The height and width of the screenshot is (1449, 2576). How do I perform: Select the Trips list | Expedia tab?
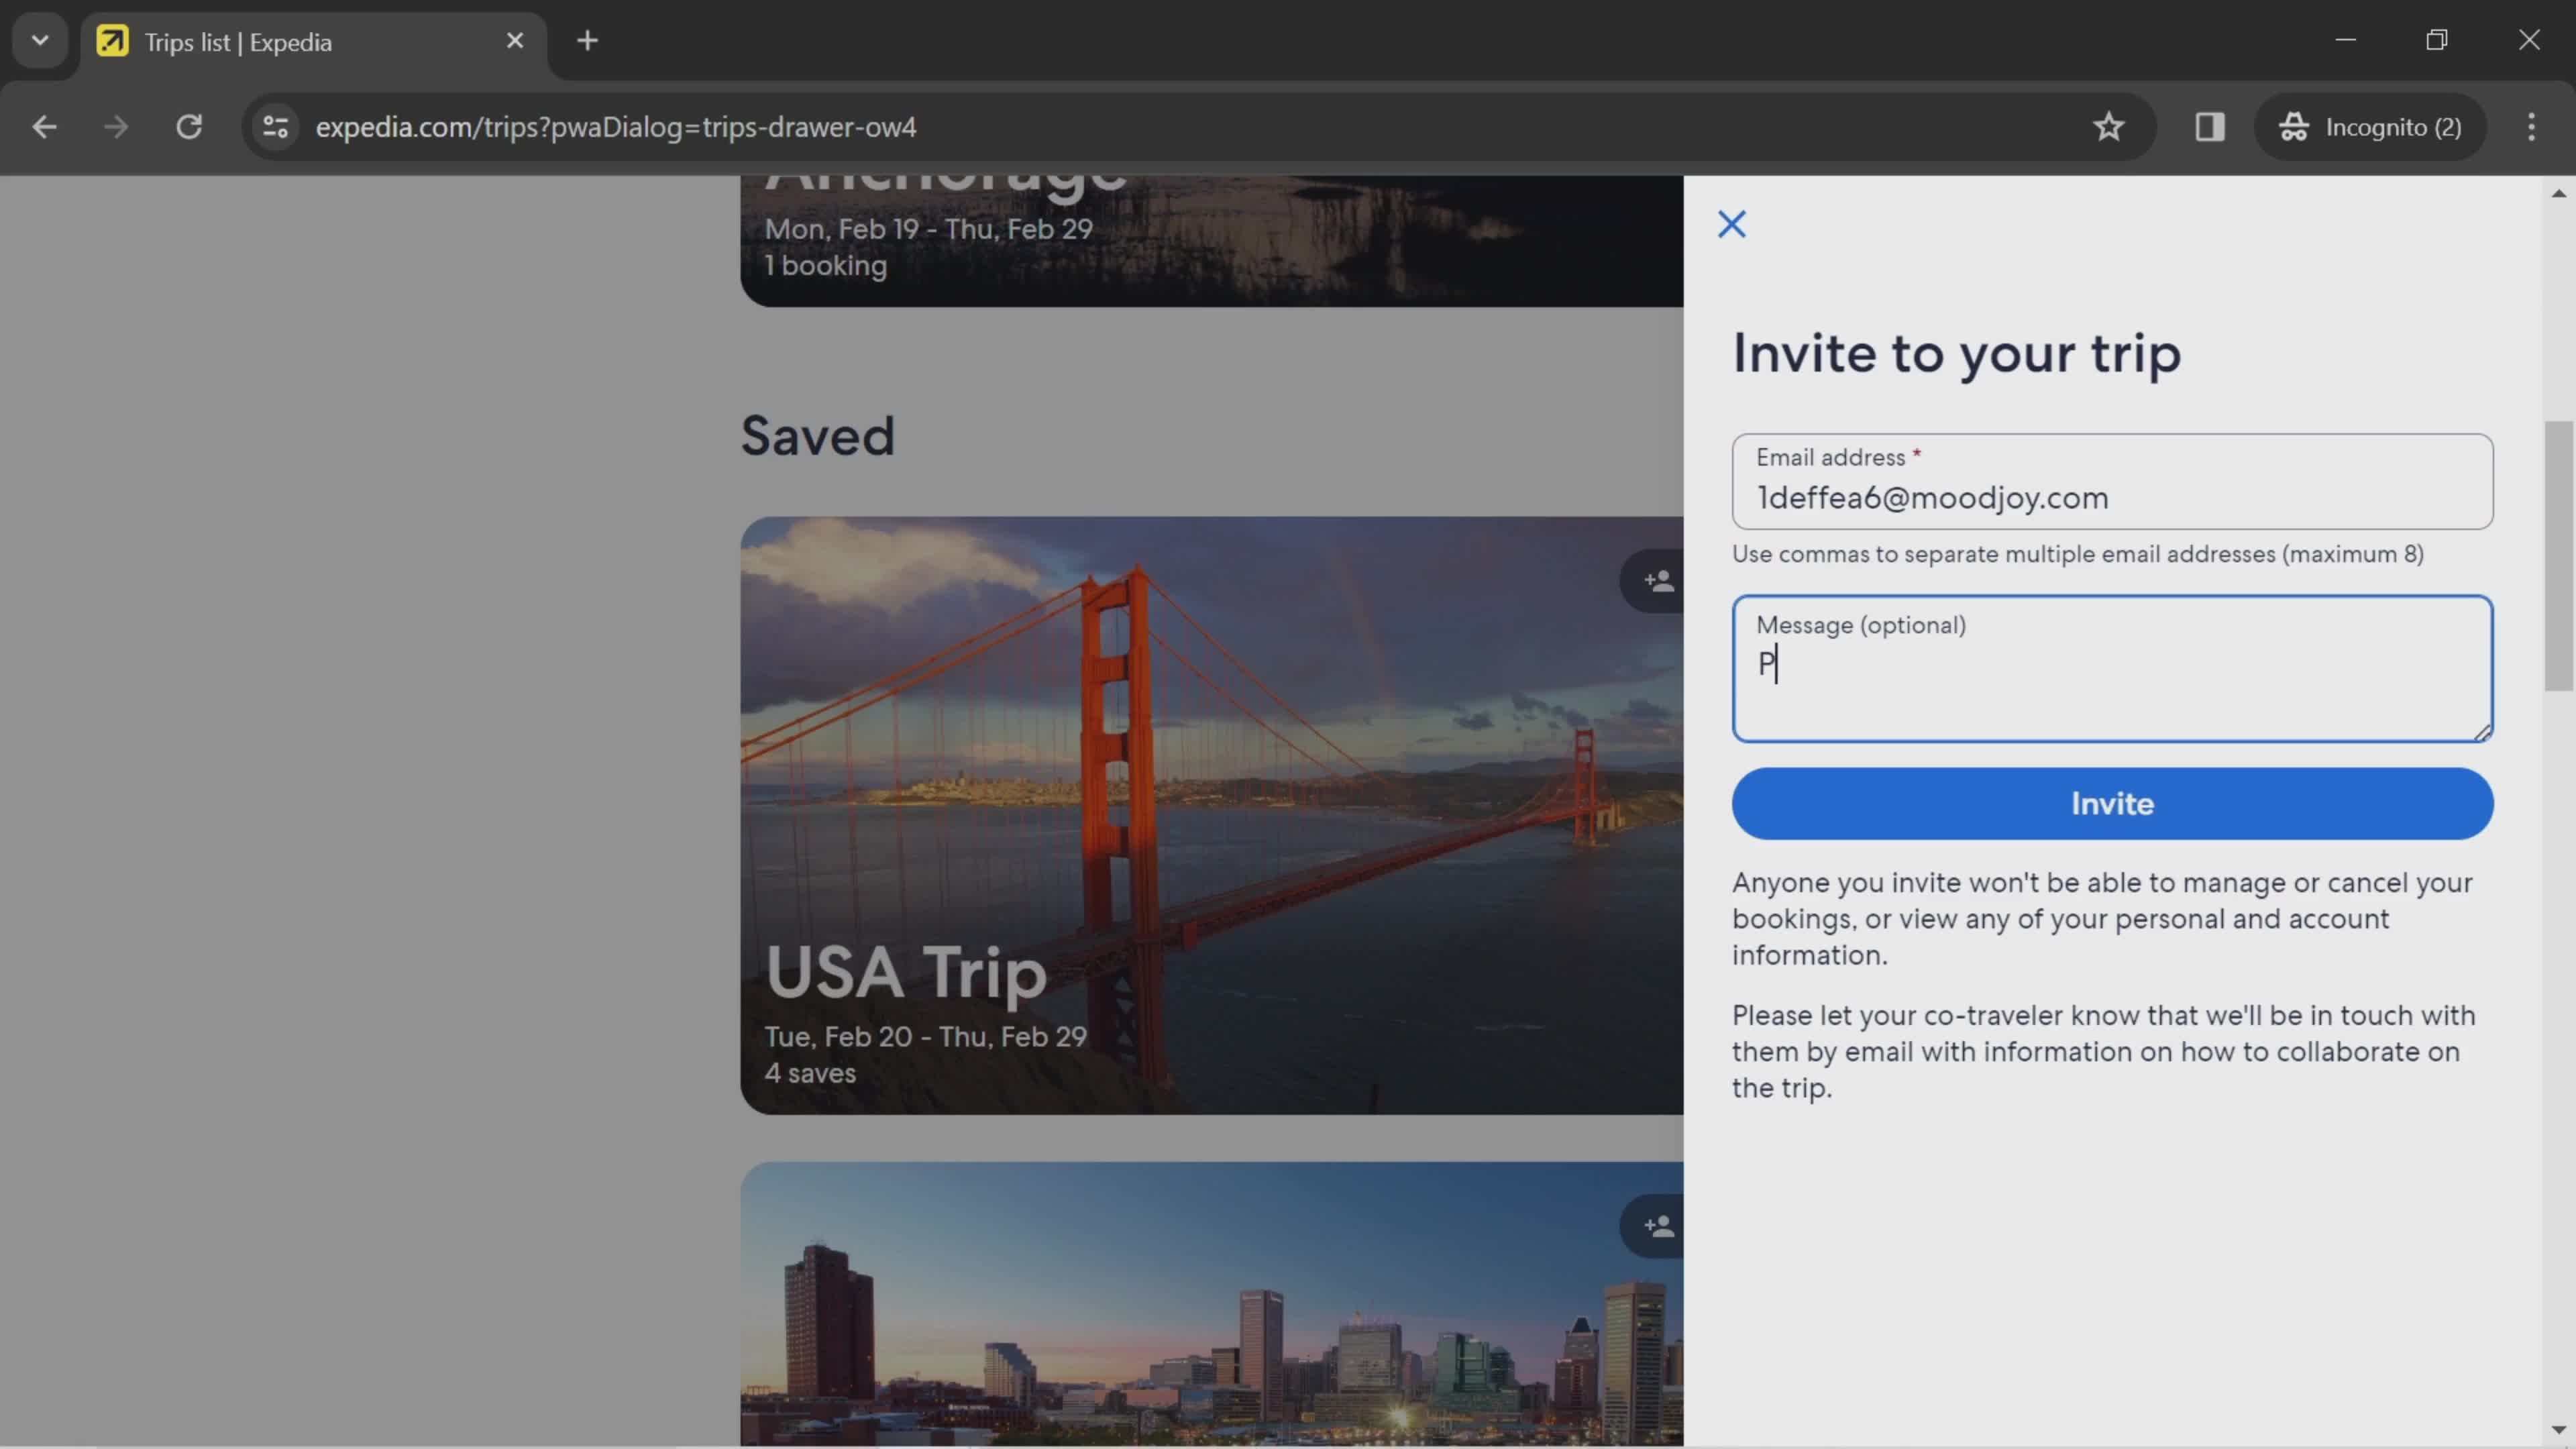tap(312, 43)
